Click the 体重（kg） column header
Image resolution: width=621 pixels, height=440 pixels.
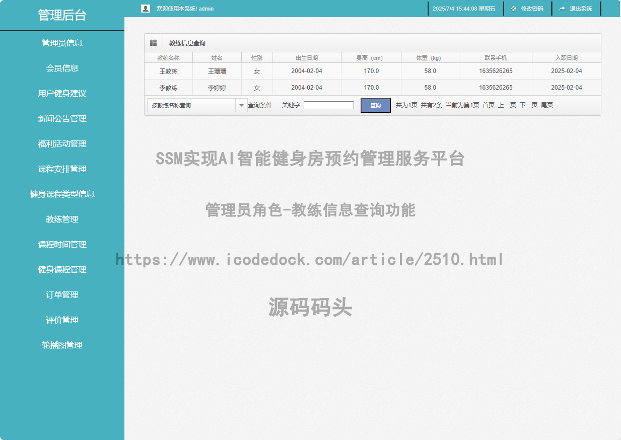click(x=430, y=58)
